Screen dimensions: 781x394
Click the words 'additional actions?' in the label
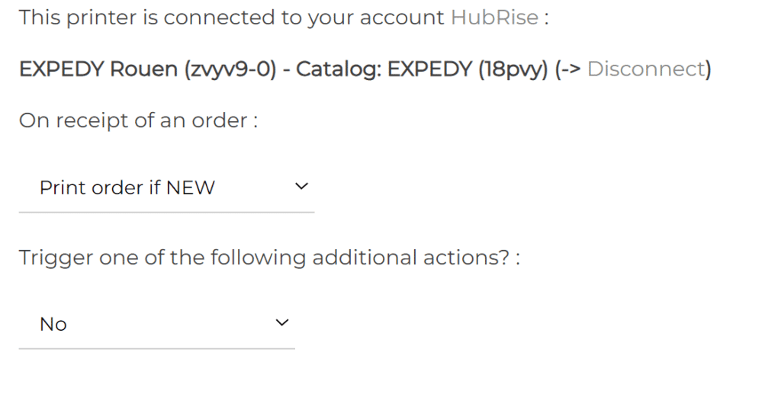tap(410, 258)
